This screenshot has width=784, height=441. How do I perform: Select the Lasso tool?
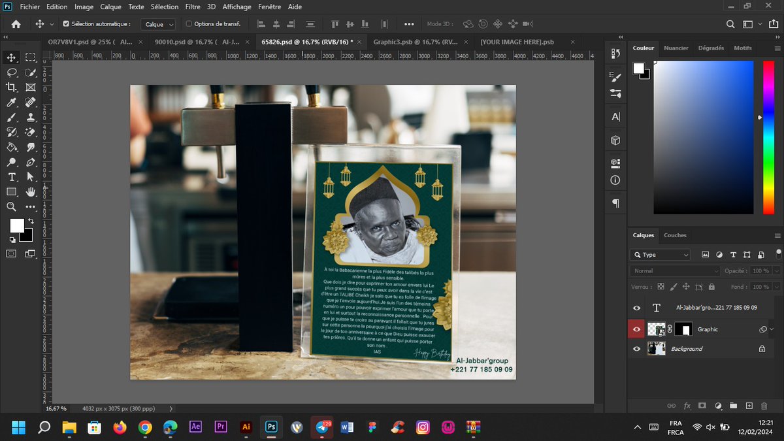click(11, 73)
